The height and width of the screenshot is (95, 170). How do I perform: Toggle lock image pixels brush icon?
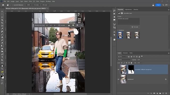click(x=124, y=63)
